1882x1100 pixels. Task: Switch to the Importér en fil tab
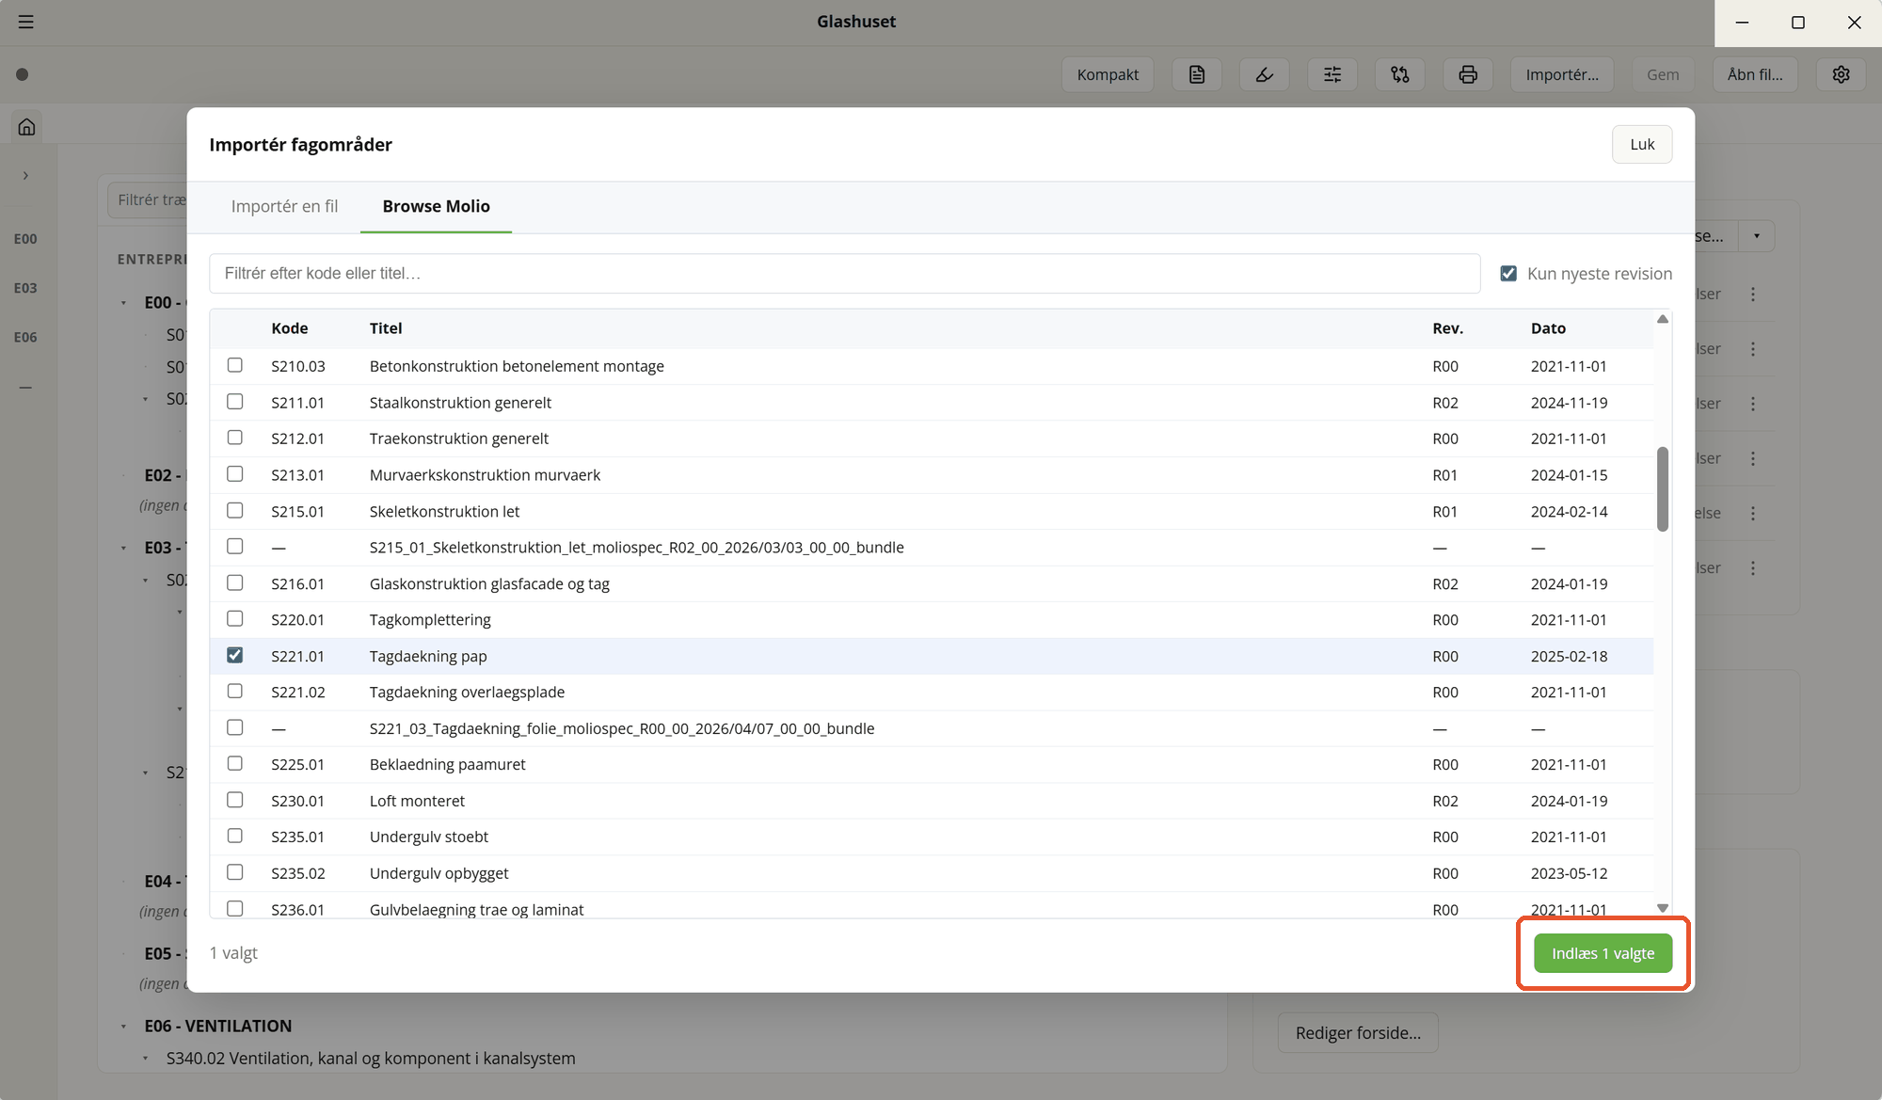[284, 206]
